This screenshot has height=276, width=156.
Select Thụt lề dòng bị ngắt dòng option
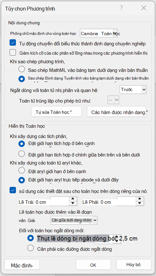pos(31,238)
